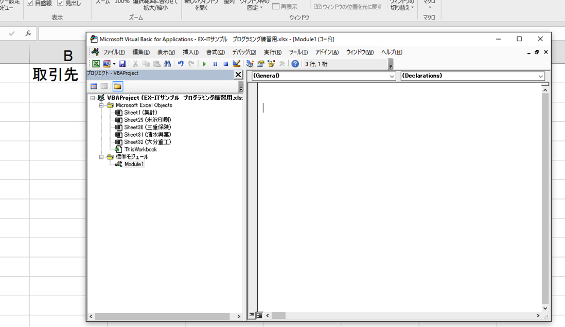Toggle Folders icon in Project pane
The height and width of the screenshot is (327, 565).
117,86
